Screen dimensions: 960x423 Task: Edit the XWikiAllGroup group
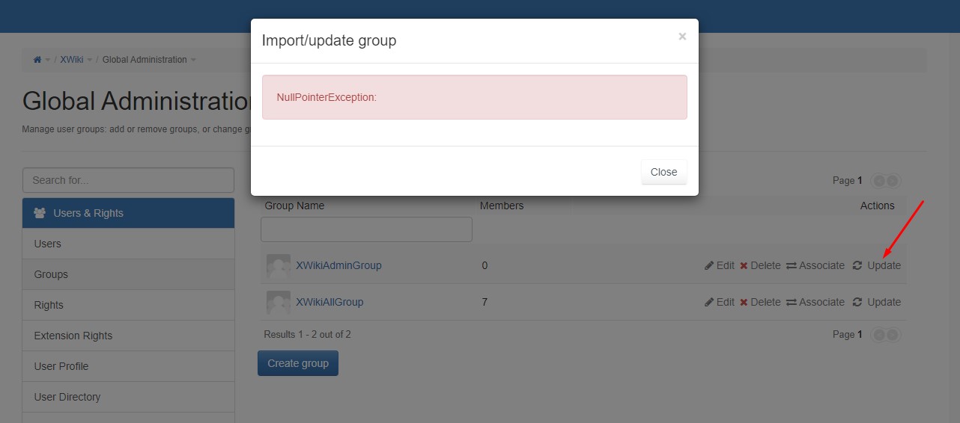point(720,302)
